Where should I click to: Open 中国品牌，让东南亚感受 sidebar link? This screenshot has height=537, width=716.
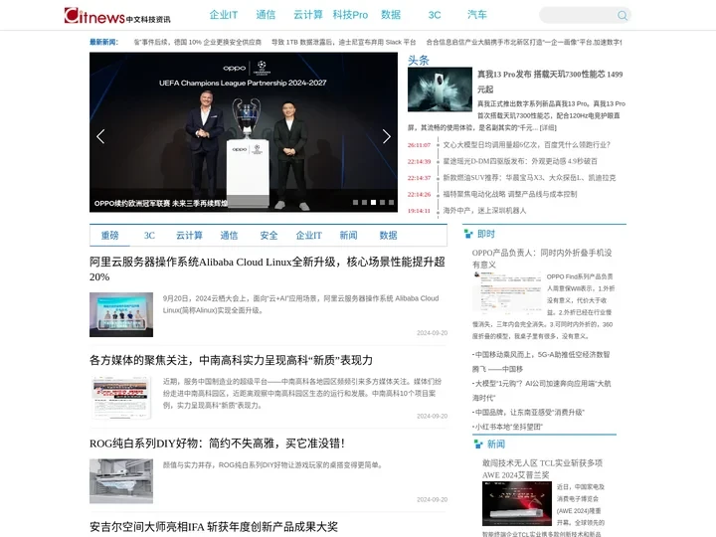click(x=528, y=413)
